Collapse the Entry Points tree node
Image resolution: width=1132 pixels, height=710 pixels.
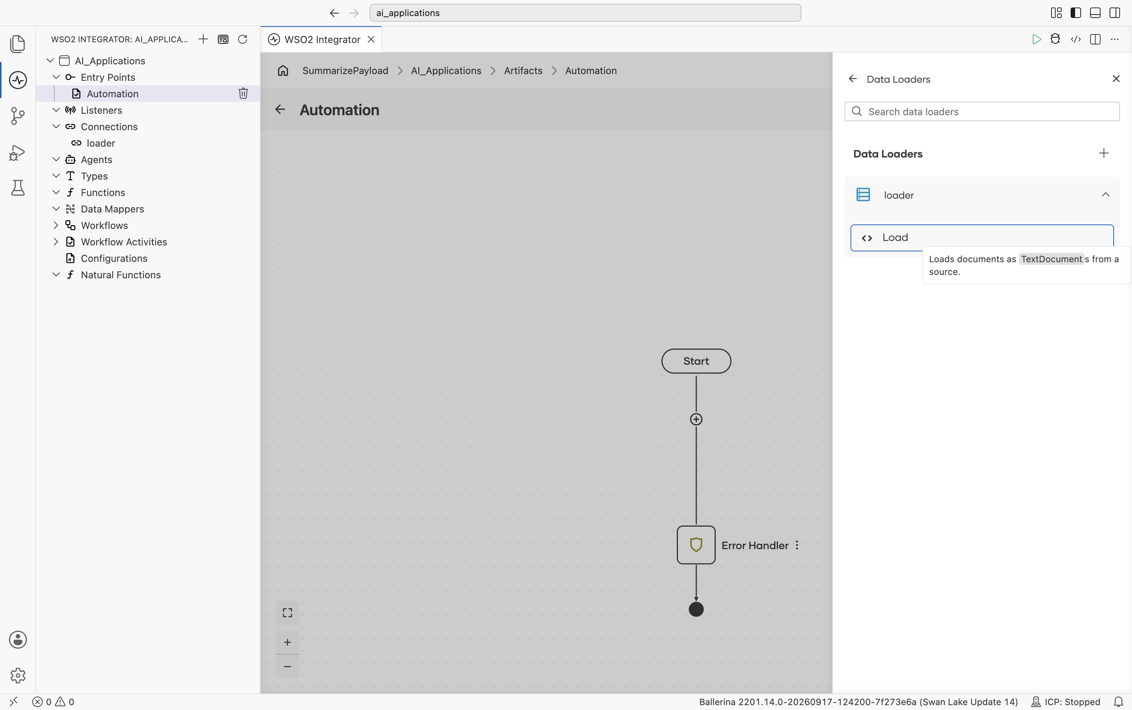coord(56,77)
